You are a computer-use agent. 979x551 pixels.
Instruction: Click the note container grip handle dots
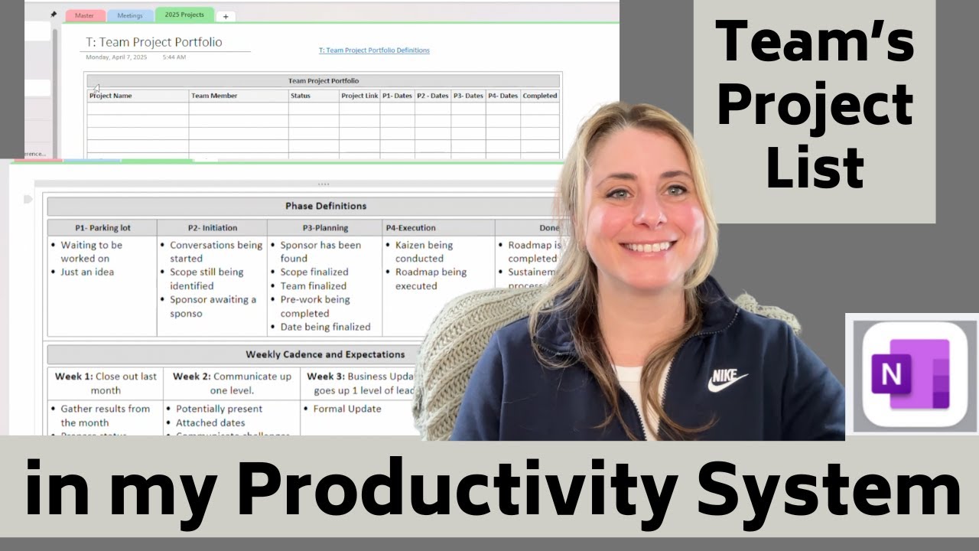(x=324, y=184)
